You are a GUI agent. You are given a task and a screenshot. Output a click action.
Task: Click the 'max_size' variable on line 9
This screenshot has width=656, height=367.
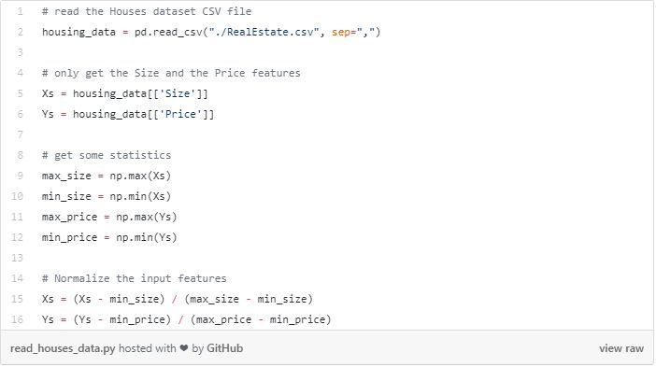(66, 176)
